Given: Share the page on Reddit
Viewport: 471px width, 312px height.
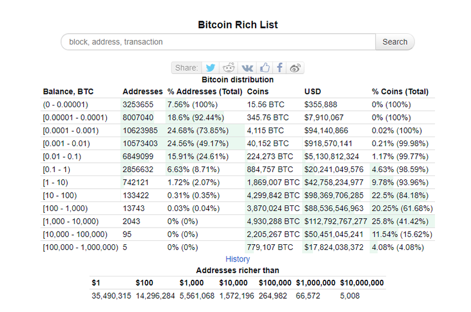Looking at the screenshot, I should (x=229, y=68).
